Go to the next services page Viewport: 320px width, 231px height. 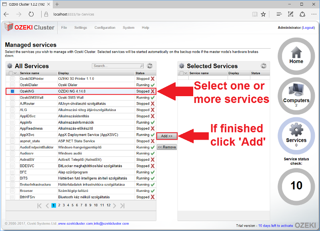pos(114,205)
